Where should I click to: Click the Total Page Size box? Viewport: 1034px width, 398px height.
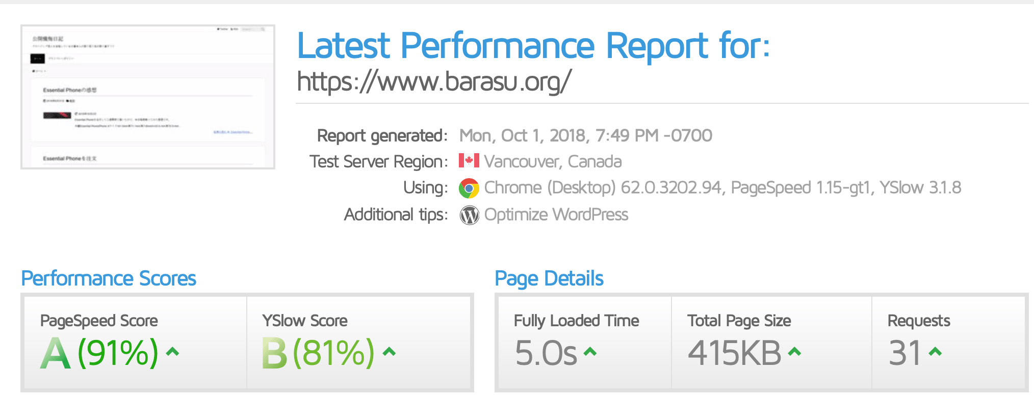pos(771,343)
